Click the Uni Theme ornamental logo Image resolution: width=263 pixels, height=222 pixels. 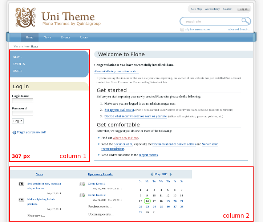(26, 17)
